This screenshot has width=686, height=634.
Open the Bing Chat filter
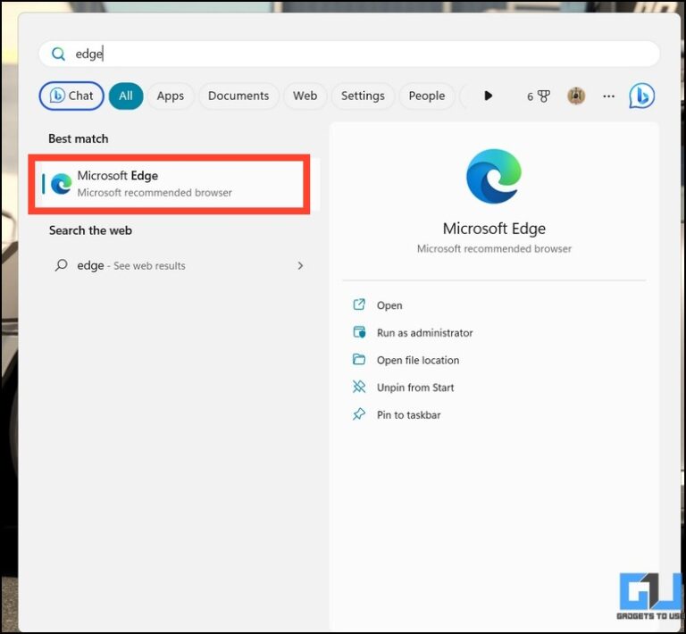(71, 96)
